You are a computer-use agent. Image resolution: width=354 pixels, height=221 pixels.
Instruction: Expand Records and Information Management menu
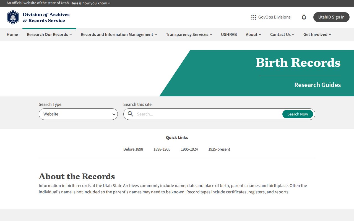[x=119, y=35]
